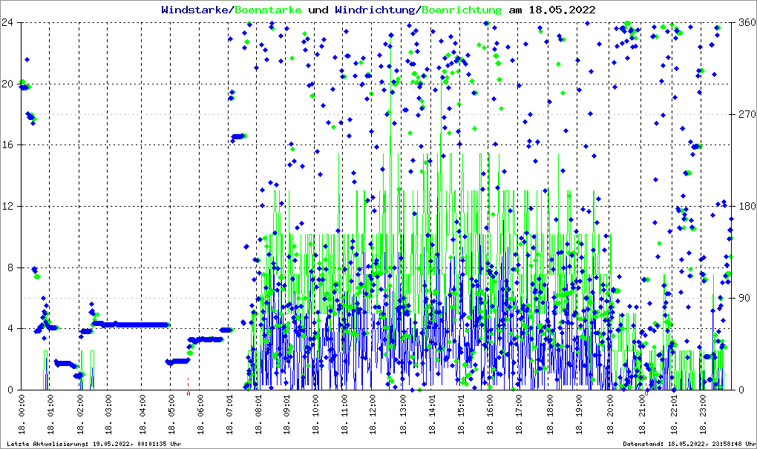Click the time label '18. 16:00'
This screenshot has width=757, height=449.
pos(490,414)
